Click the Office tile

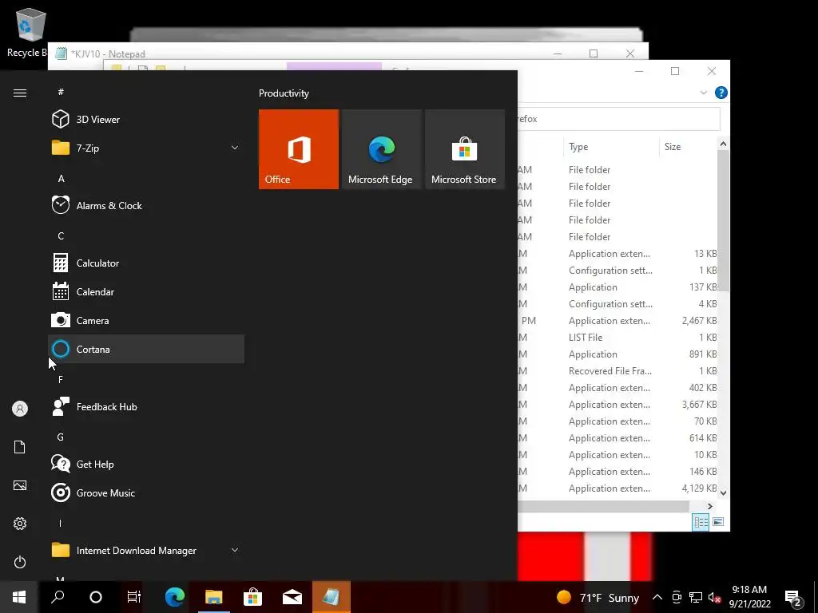point(299,149)
